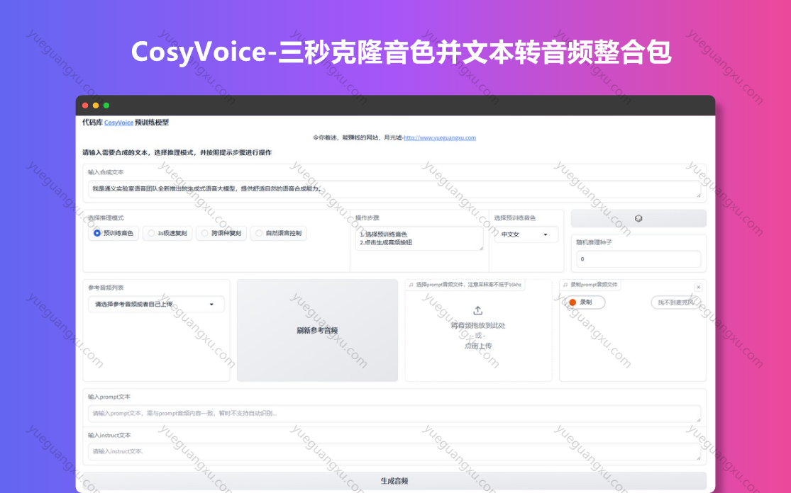Focus the 输入合成文本 text area
The width and height of the screenshot is (791, 493).
[x=394, y=189]
